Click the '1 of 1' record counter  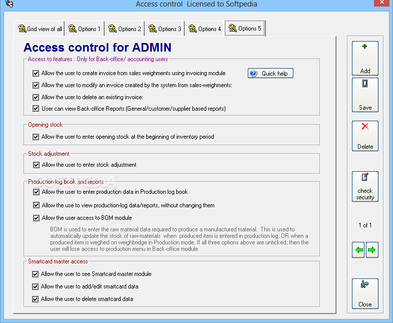(365, 225)
